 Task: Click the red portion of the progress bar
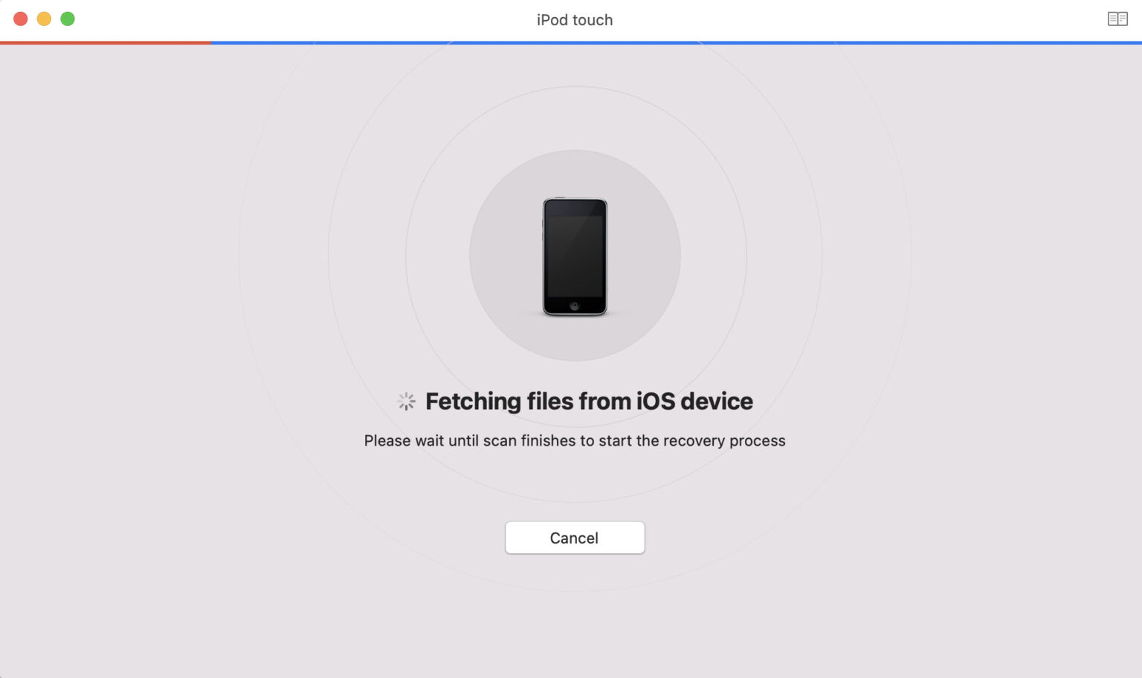(104, 43)
